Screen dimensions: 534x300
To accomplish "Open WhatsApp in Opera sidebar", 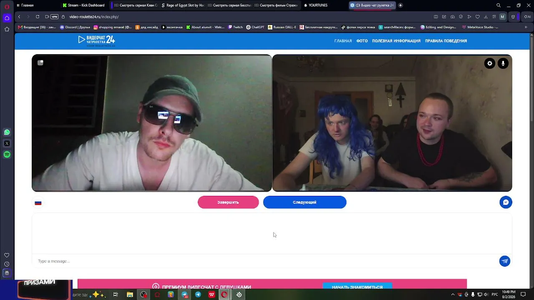I will click(7, 132).
